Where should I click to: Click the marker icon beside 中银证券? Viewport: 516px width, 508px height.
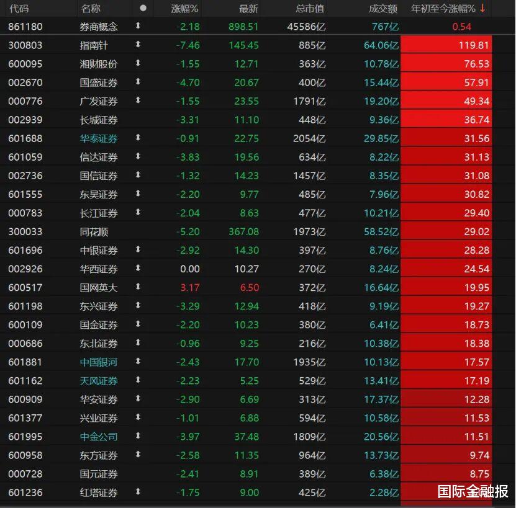pos(138,249)
